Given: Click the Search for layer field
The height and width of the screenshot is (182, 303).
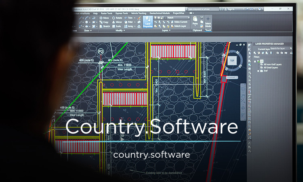Looking at the screenshot, I should click(280, 49).
